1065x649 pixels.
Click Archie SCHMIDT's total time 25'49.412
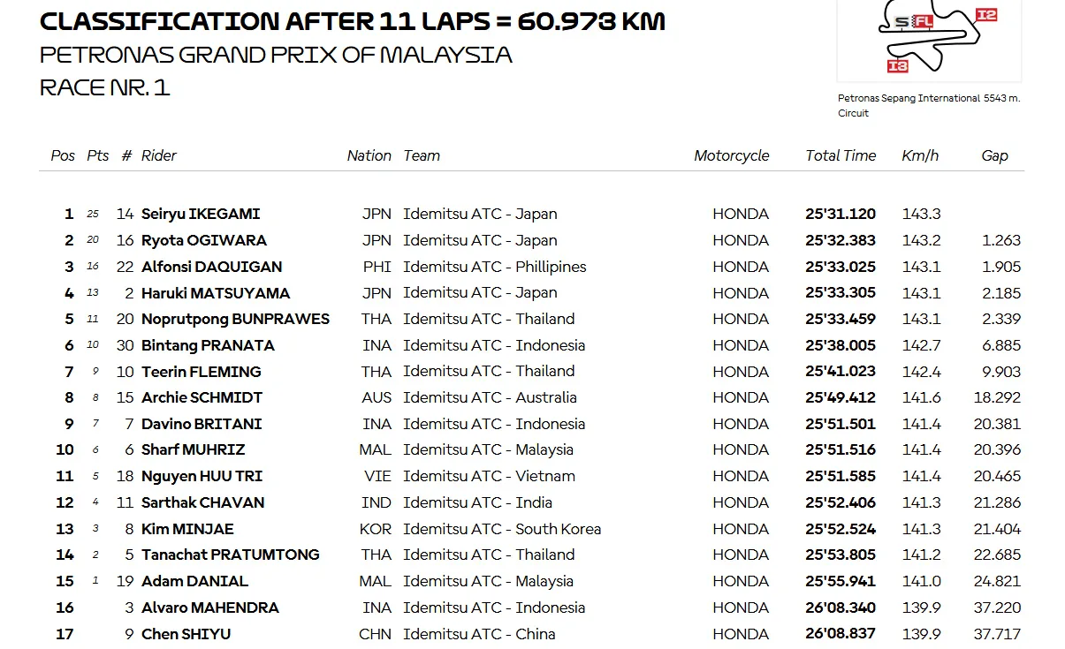click(841, 397)
